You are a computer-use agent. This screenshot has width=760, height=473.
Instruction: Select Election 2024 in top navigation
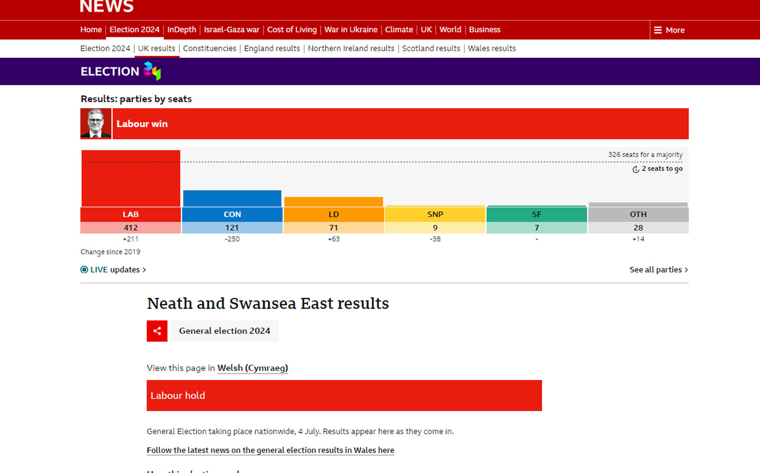134,29
